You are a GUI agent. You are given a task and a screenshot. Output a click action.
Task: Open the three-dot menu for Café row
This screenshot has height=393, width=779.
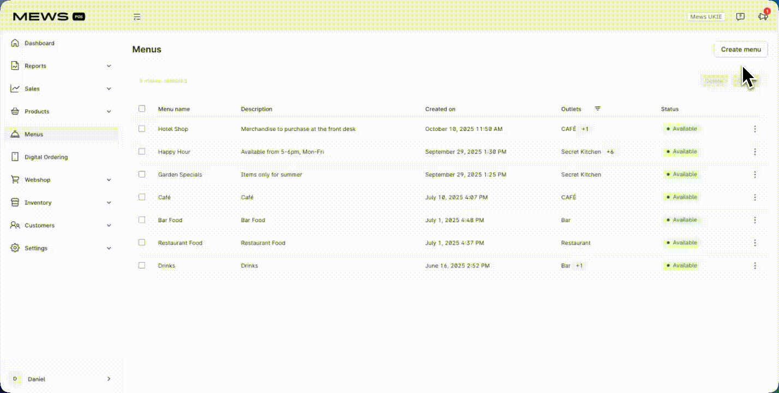click(755, 197)
